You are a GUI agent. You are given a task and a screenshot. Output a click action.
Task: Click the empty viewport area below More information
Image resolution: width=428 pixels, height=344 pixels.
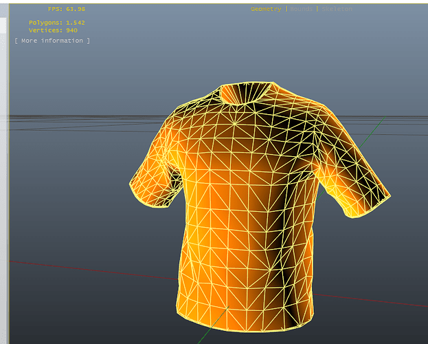coord(68,82)
